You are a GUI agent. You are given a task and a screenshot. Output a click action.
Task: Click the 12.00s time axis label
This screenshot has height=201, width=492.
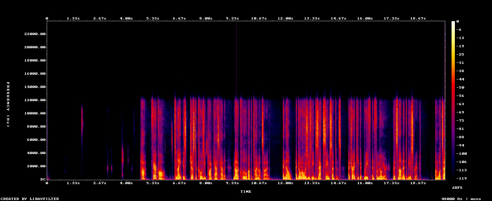pos(285,18)
